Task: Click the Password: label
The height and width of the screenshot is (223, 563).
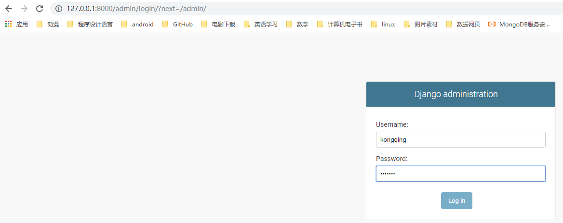Action: click(x=392, y=159)
